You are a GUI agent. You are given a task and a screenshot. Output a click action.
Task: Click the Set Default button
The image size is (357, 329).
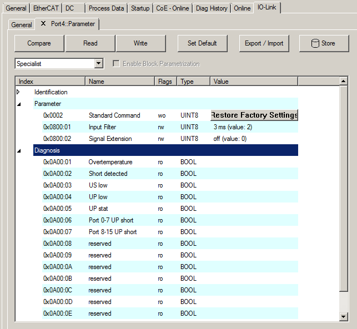[x=203, y=43]
